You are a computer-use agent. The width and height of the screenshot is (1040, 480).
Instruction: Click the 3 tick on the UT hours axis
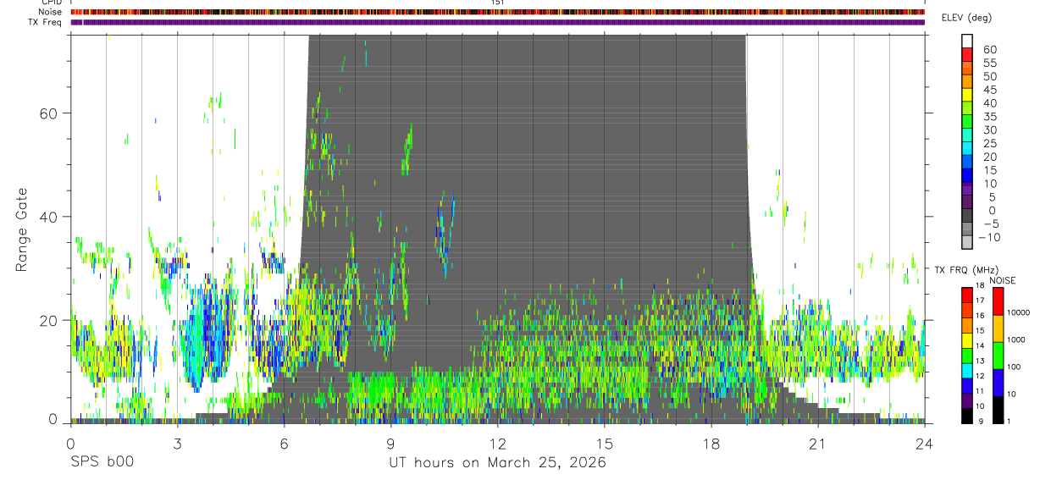coord(177,444)
